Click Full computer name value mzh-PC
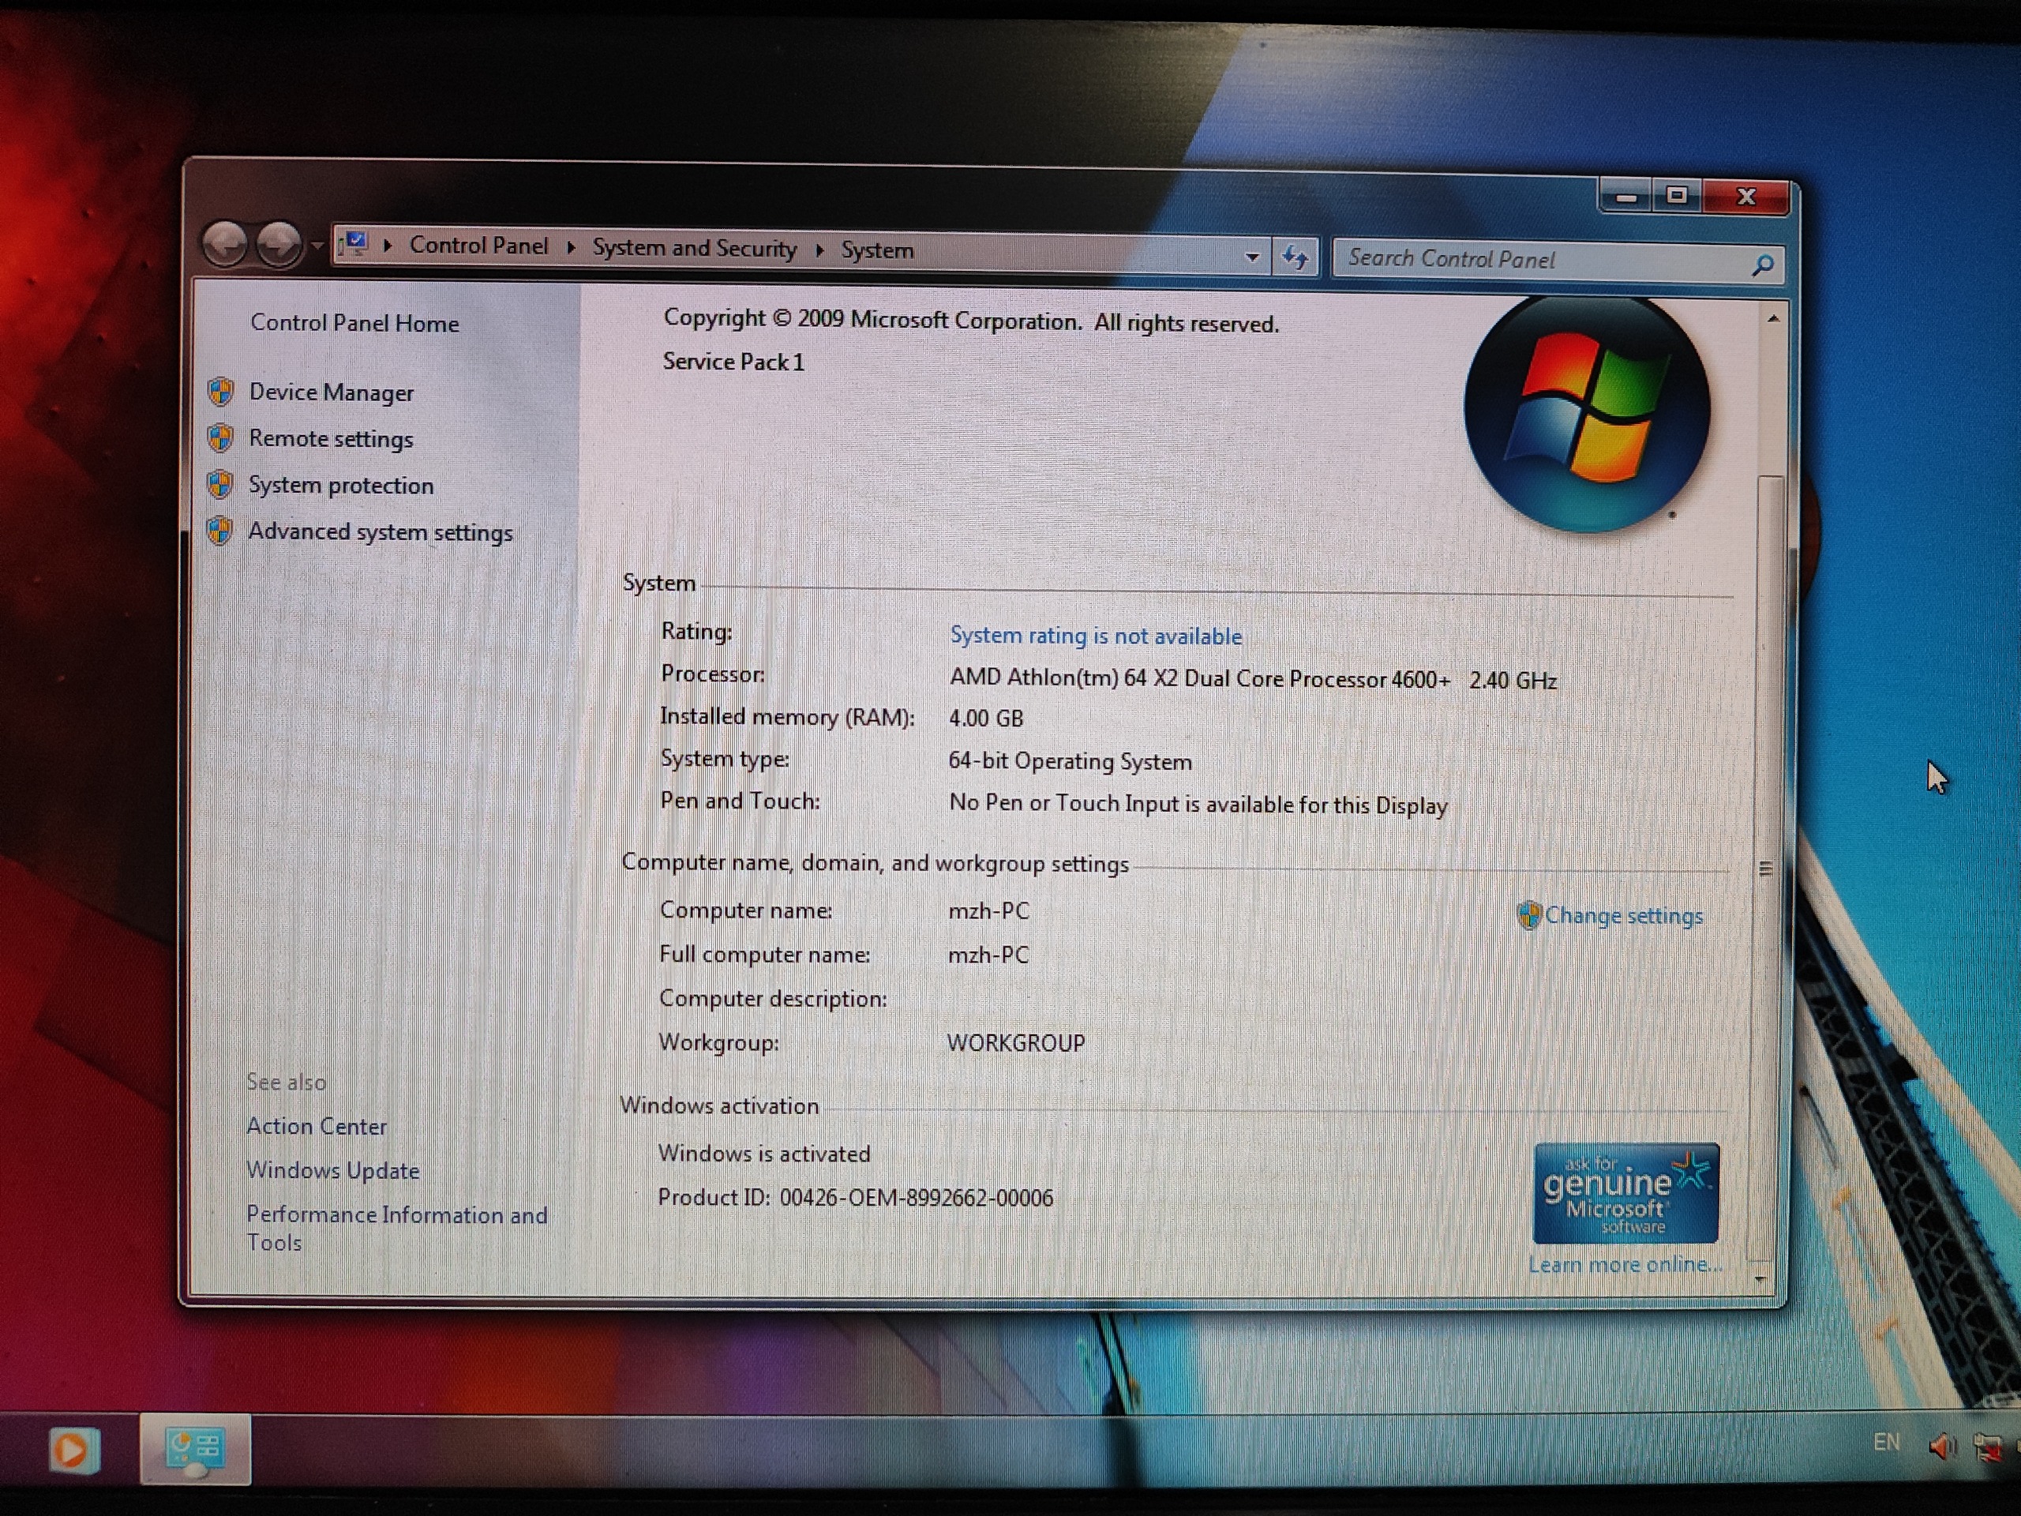Viewport: 2021px width, 1516px height. coord(988,955)
